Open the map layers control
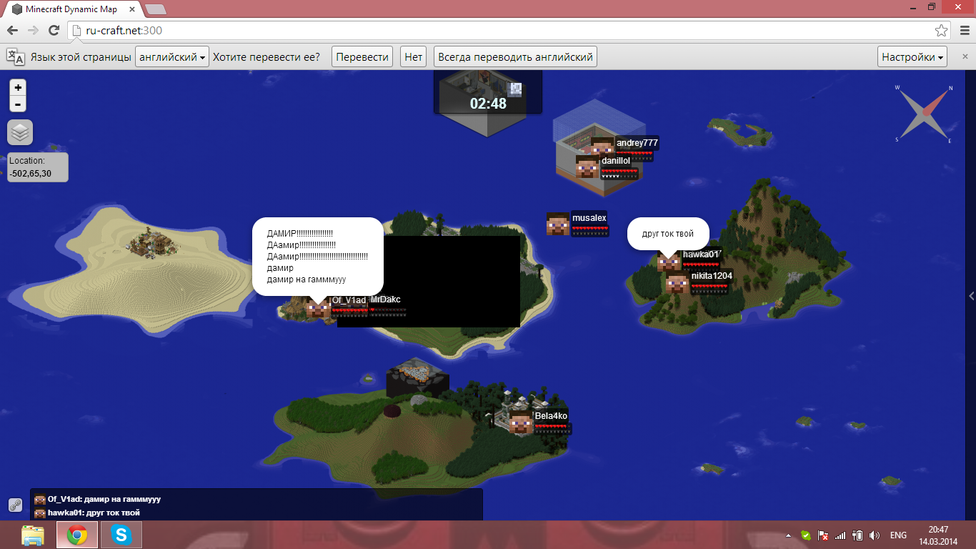This screenshot has width=976, height=549. [x=20, y=132]
